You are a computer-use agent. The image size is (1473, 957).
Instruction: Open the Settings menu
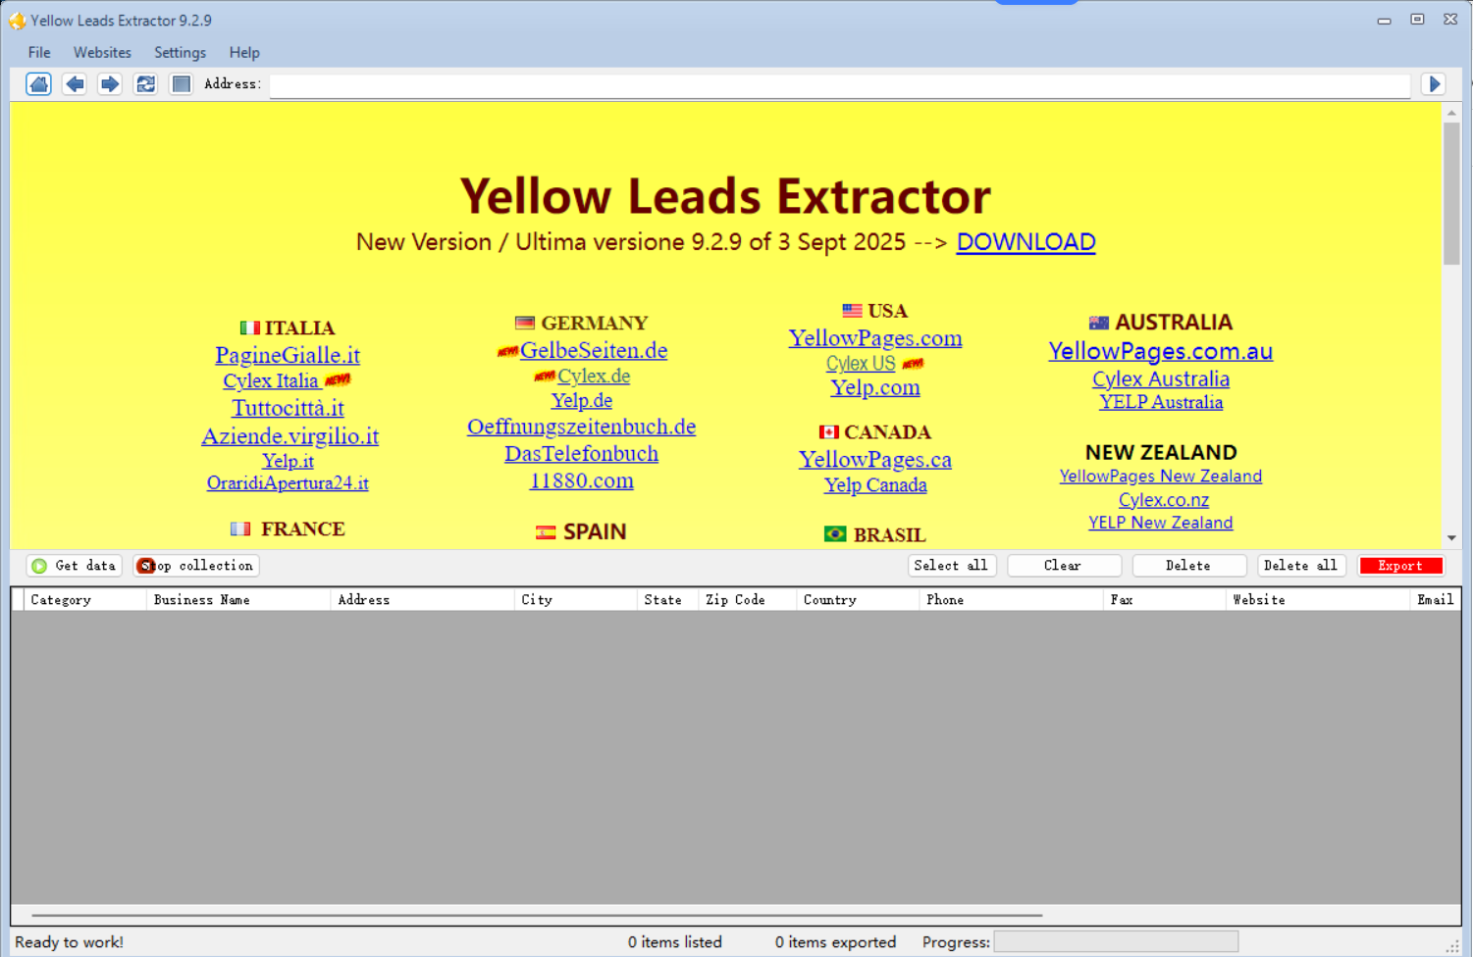(180, 53)
